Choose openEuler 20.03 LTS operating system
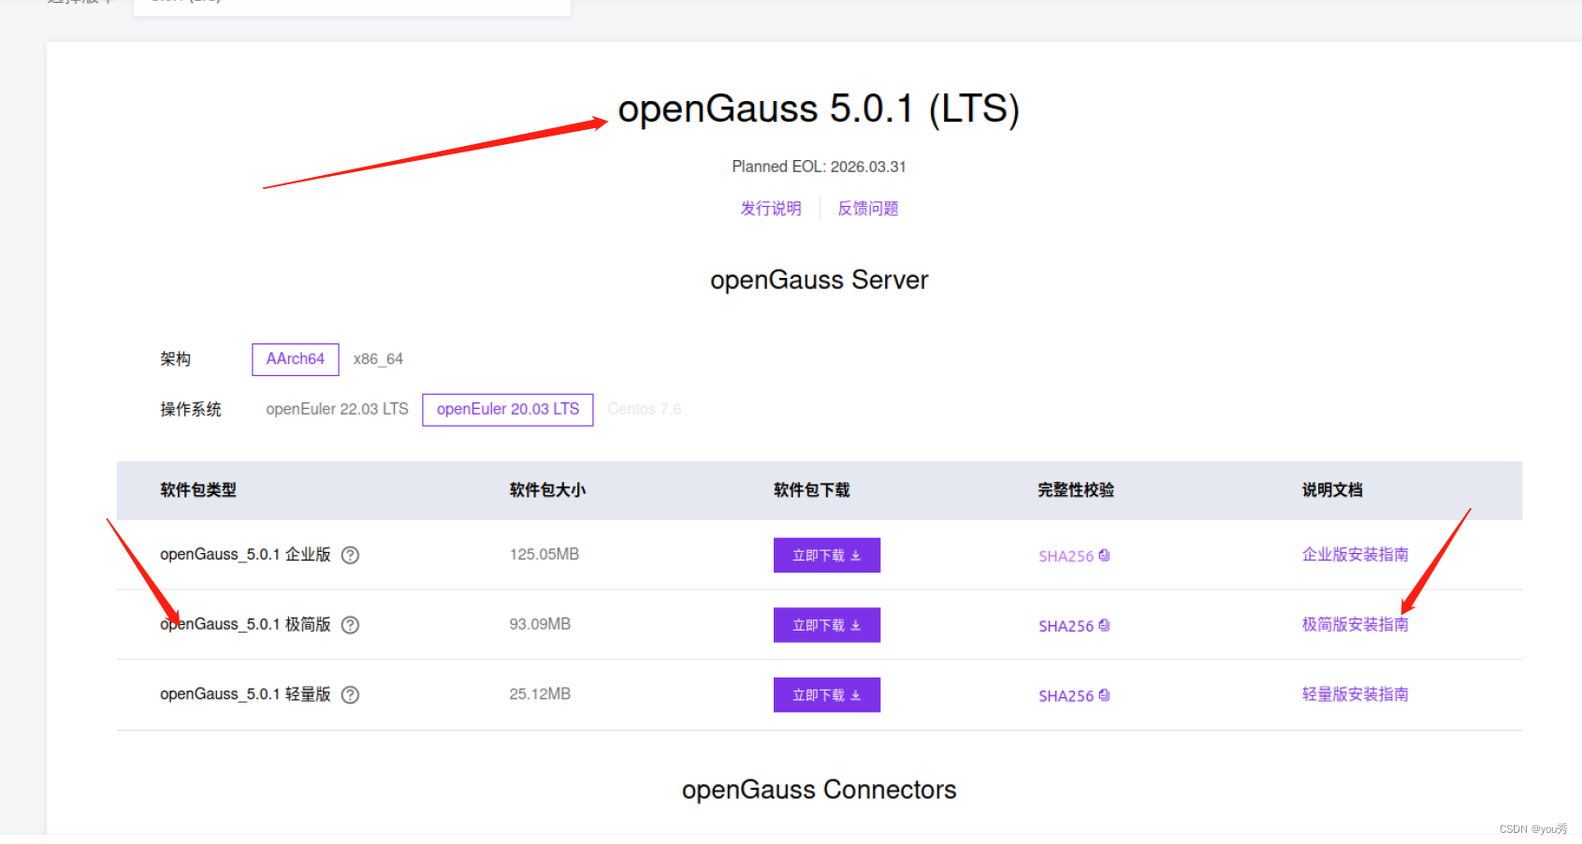The width and height of the screenshot is (1582, 844). point(508,410)
